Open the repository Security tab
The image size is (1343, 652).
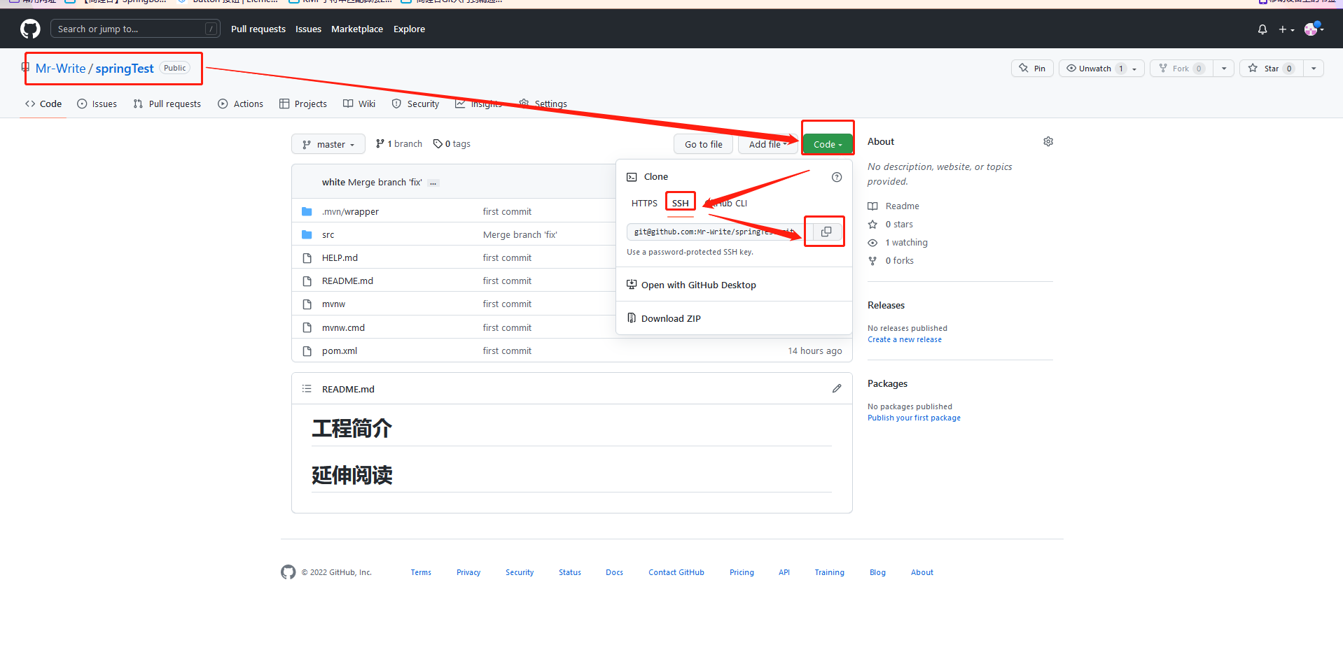click(x=416, y=104)
